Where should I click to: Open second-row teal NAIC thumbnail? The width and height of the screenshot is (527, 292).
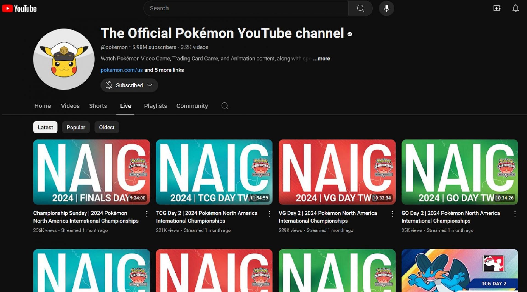click(x=91, y=270)
